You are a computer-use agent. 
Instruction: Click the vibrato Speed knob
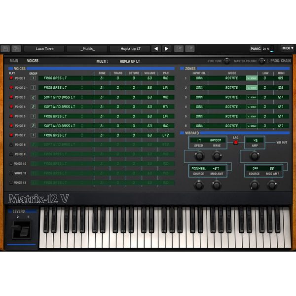(x=199, y=156)
